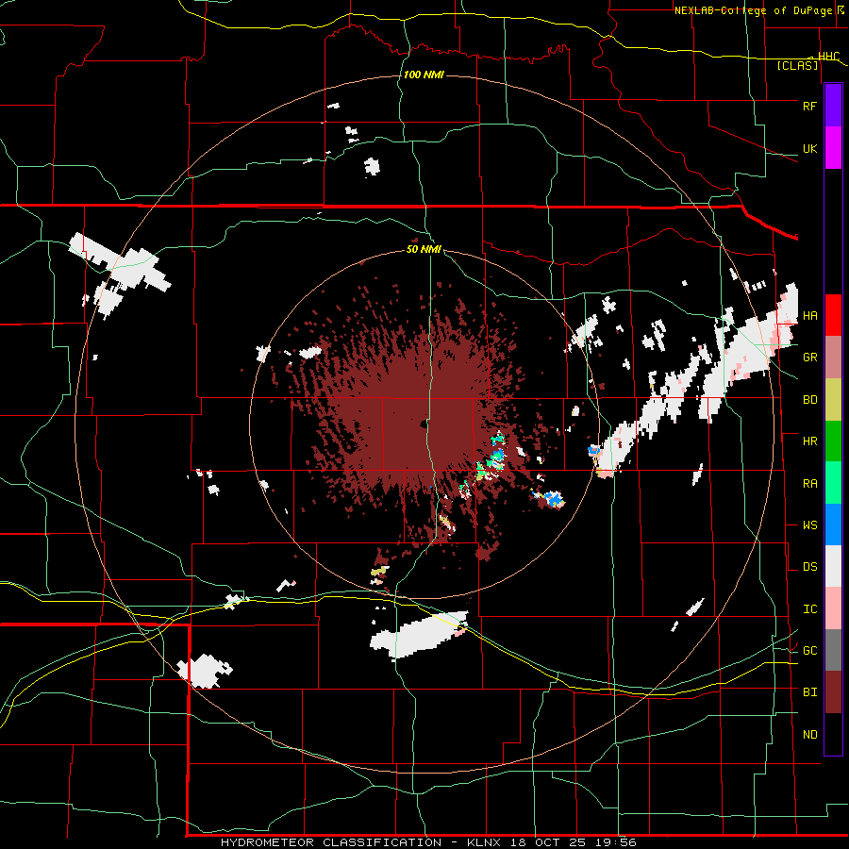Click the RF legend label
This screenshot has width=849, height=849.
[x=809, y=106]
